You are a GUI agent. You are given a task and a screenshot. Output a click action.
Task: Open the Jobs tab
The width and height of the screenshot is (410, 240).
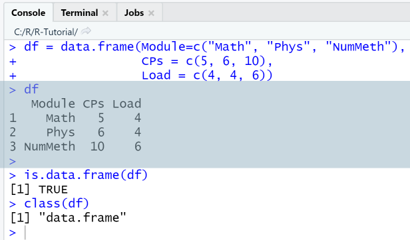tap(134, 13)
